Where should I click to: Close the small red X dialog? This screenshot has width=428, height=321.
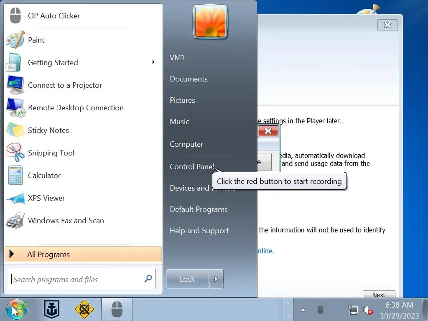pyautogui.click(x=268, y=131)
